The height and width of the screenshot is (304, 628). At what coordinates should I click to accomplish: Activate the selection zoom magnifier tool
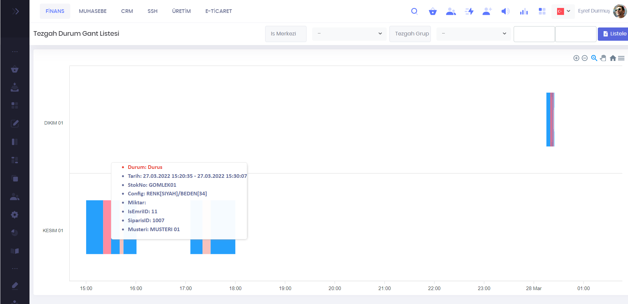[x=594, y=58]
